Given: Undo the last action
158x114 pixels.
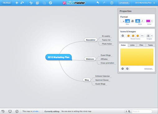Looking at the screenshot, I should [98, 3].
